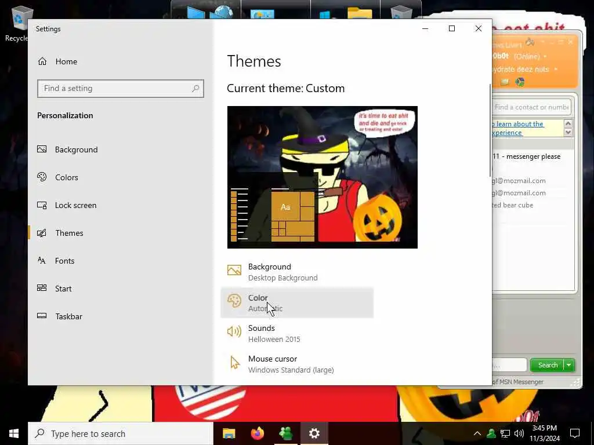Click 'messenger please' group in Messenger
Viewport: 594px width, 445px height.
[527, 156]
